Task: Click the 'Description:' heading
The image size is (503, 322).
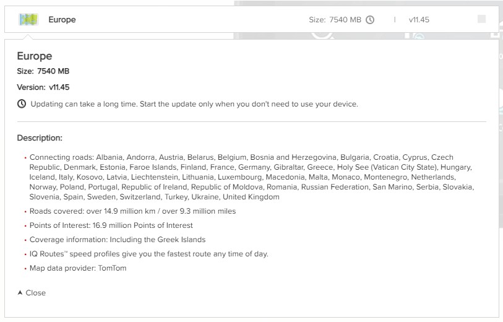Action: pyautogui.click(x=40, y=138)
